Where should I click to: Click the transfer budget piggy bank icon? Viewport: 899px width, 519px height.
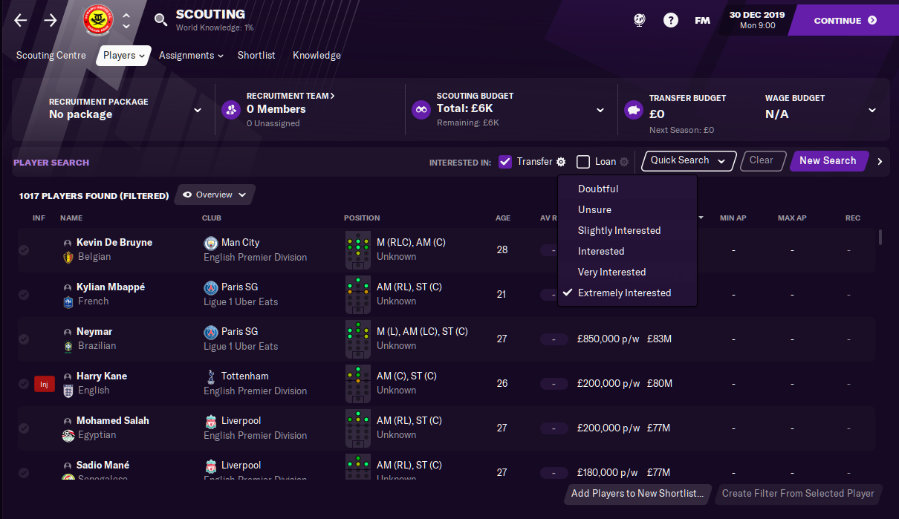[634, 110]
